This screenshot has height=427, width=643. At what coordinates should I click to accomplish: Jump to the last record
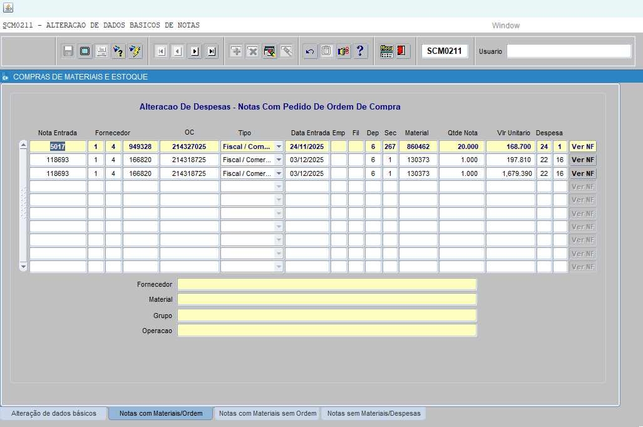point(212,51)
